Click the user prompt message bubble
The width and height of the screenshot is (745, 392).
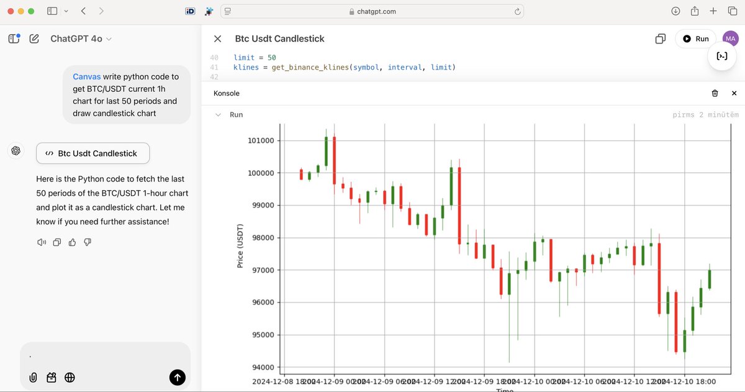coord(126,94)
